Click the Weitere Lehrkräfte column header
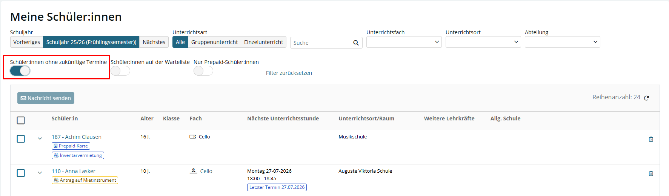The image size is (669, 196). pos(449,119)
